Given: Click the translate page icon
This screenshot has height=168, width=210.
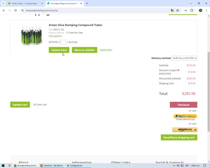Looking at the screenshot, I should [x=172, y=10].
